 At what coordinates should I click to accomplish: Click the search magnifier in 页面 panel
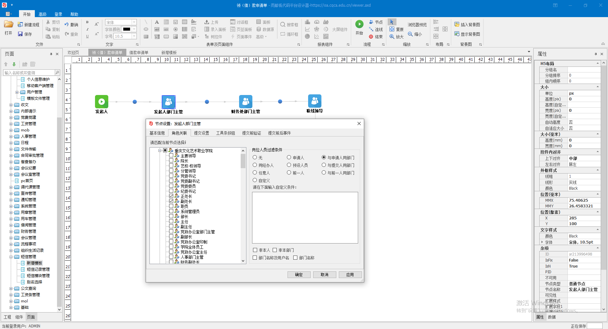(x=57, y=73)
